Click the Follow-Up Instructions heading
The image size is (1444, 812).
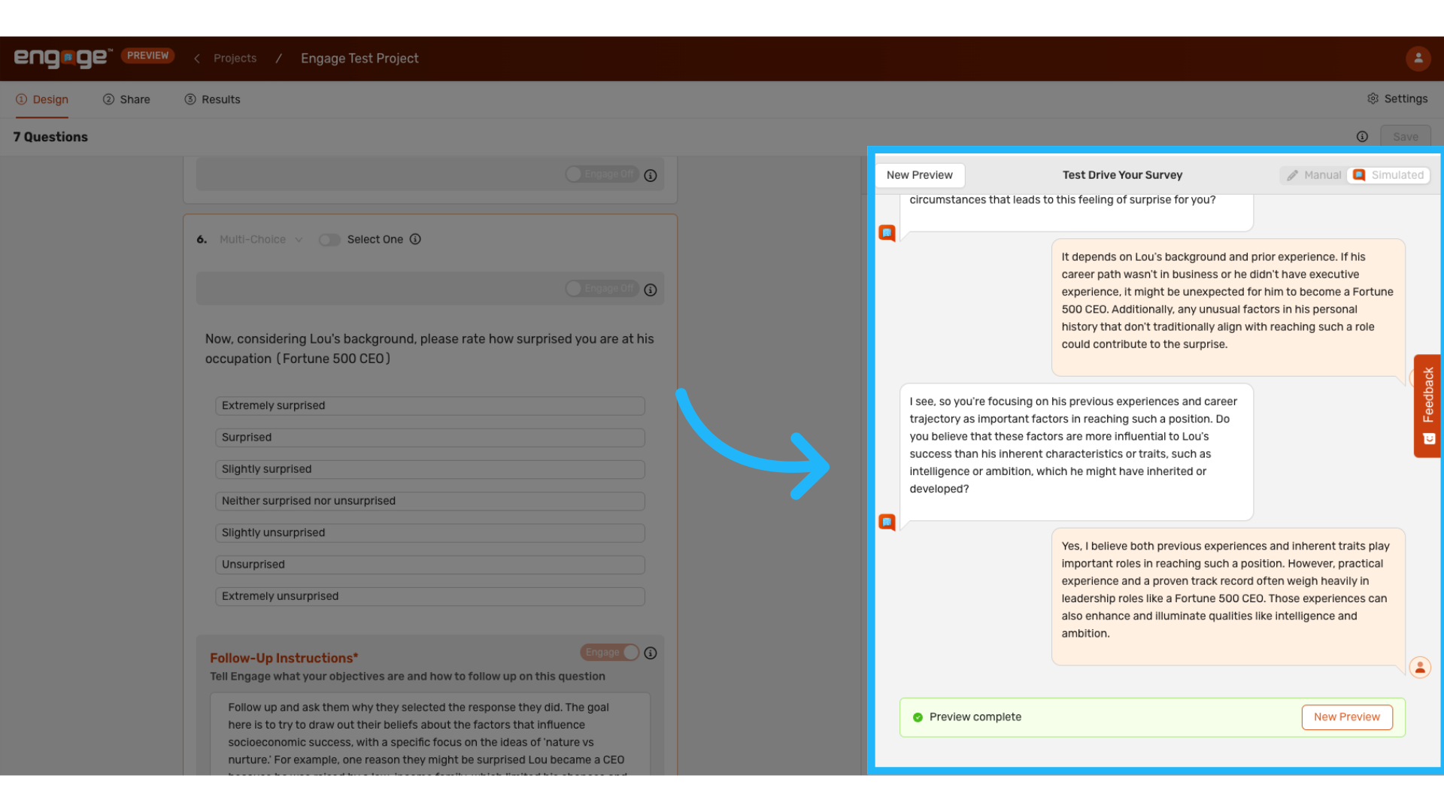(x=284, y=658)
